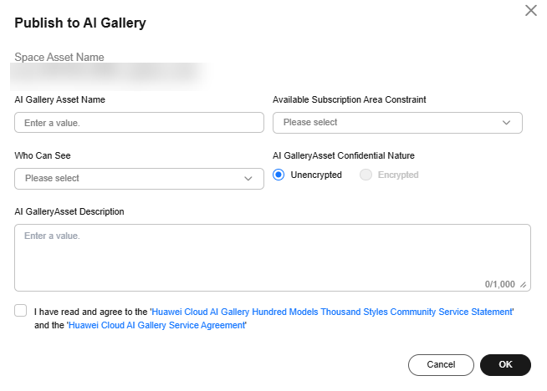Open Hundred Models Thousand Styles Community Service Statement

331,312
